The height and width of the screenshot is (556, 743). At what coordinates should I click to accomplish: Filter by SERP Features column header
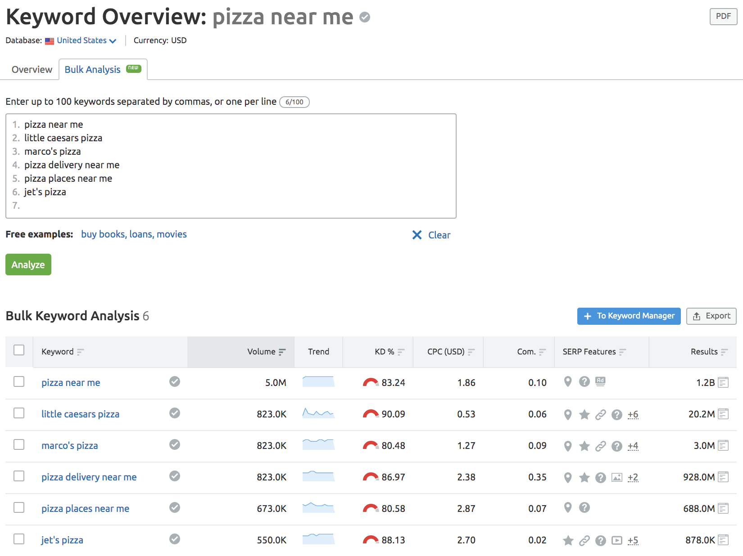click(594, 352)
